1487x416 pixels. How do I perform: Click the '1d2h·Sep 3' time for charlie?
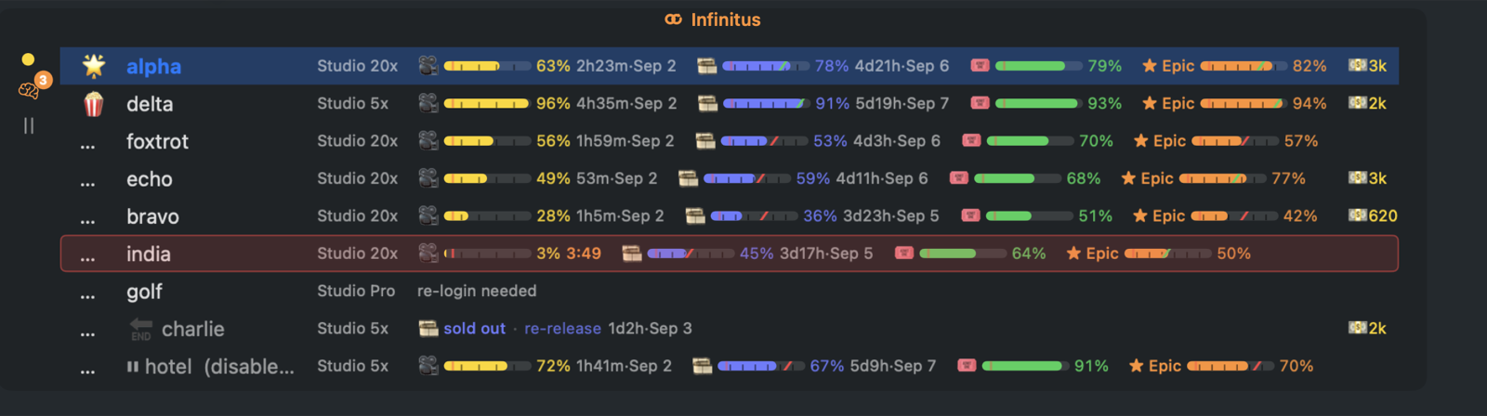(x=650, y=328)
